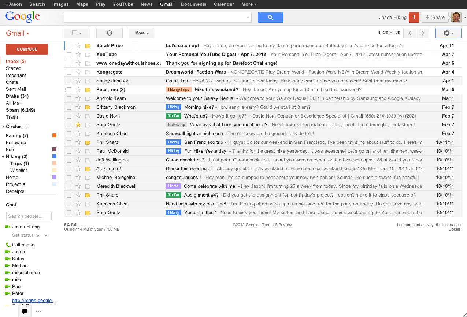Viewport: 467px width, 317px height.
Task: Click the Google logo
Action: pos(22,17)
